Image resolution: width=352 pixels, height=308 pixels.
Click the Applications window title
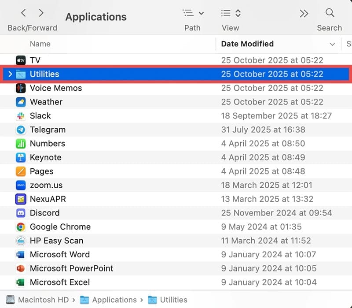click(x=96, y=17)
